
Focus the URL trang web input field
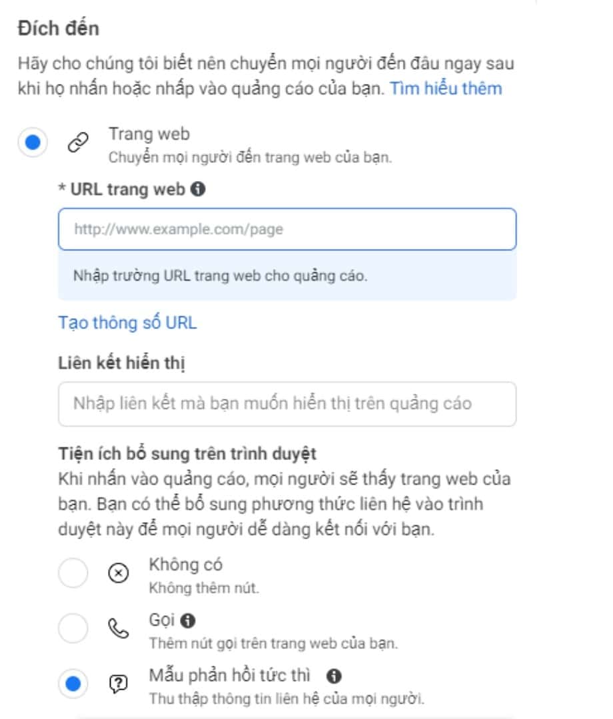tap(287, 230)
